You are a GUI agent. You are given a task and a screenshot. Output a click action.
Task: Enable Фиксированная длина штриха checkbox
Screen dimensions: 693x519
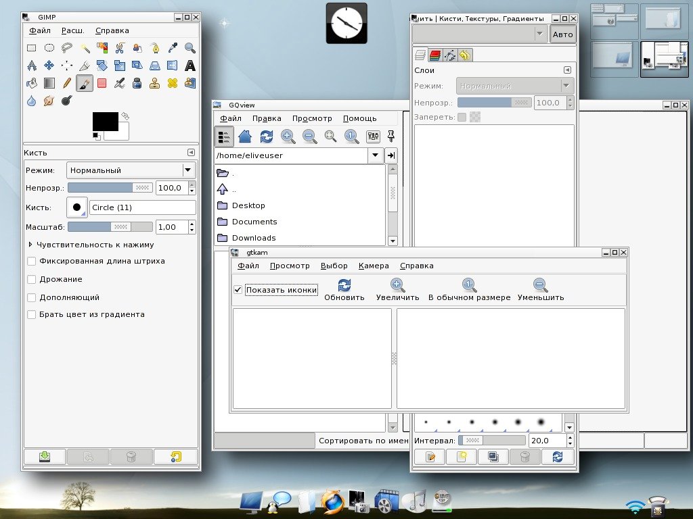coord(31,262)
